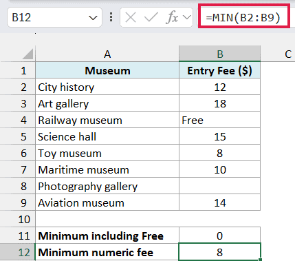This screenshot has height=261, width=295.
Task: Select row 5 header
Action: [x=18, y=136]
